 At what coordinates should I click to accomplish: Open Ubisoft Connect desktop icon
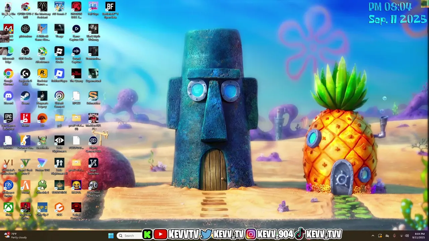point(59,99)
